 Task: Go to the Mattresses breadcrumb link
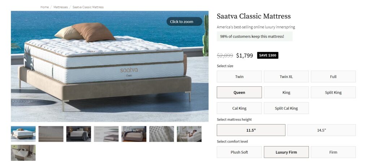pyautogui.click(x=61, y=7)
